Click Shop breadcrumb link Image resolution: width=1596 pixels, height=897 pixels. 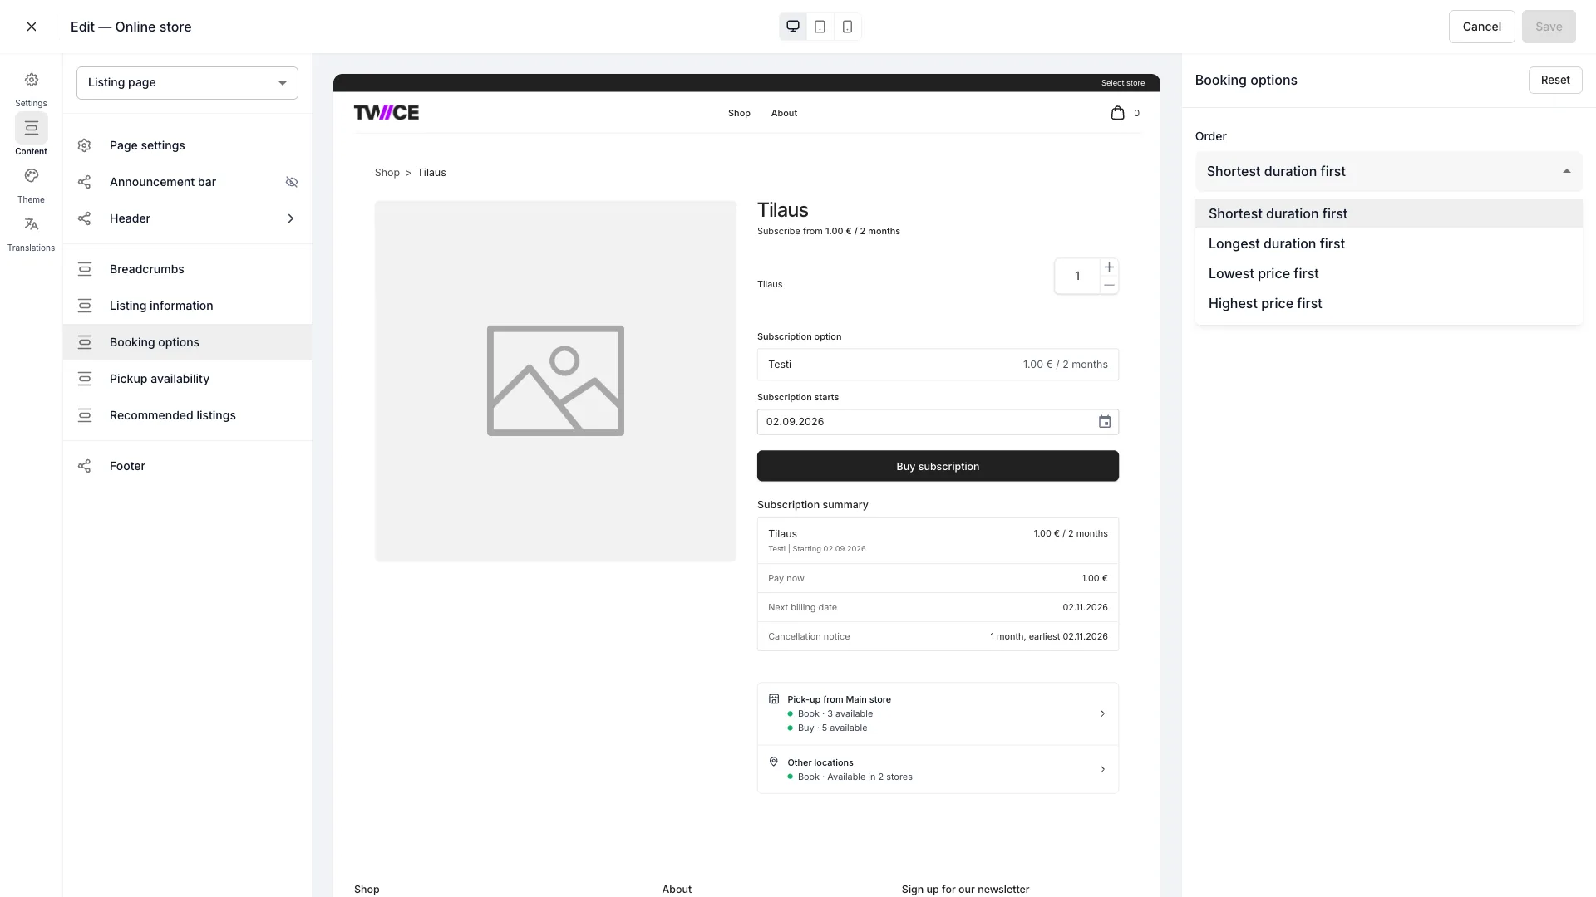pyautogui.click(x=387, y=173)
